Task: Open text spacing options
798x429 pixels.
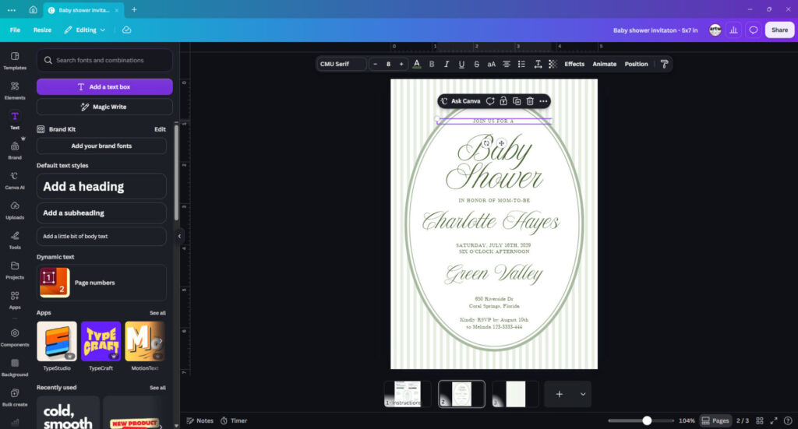Action: [538, 64]
